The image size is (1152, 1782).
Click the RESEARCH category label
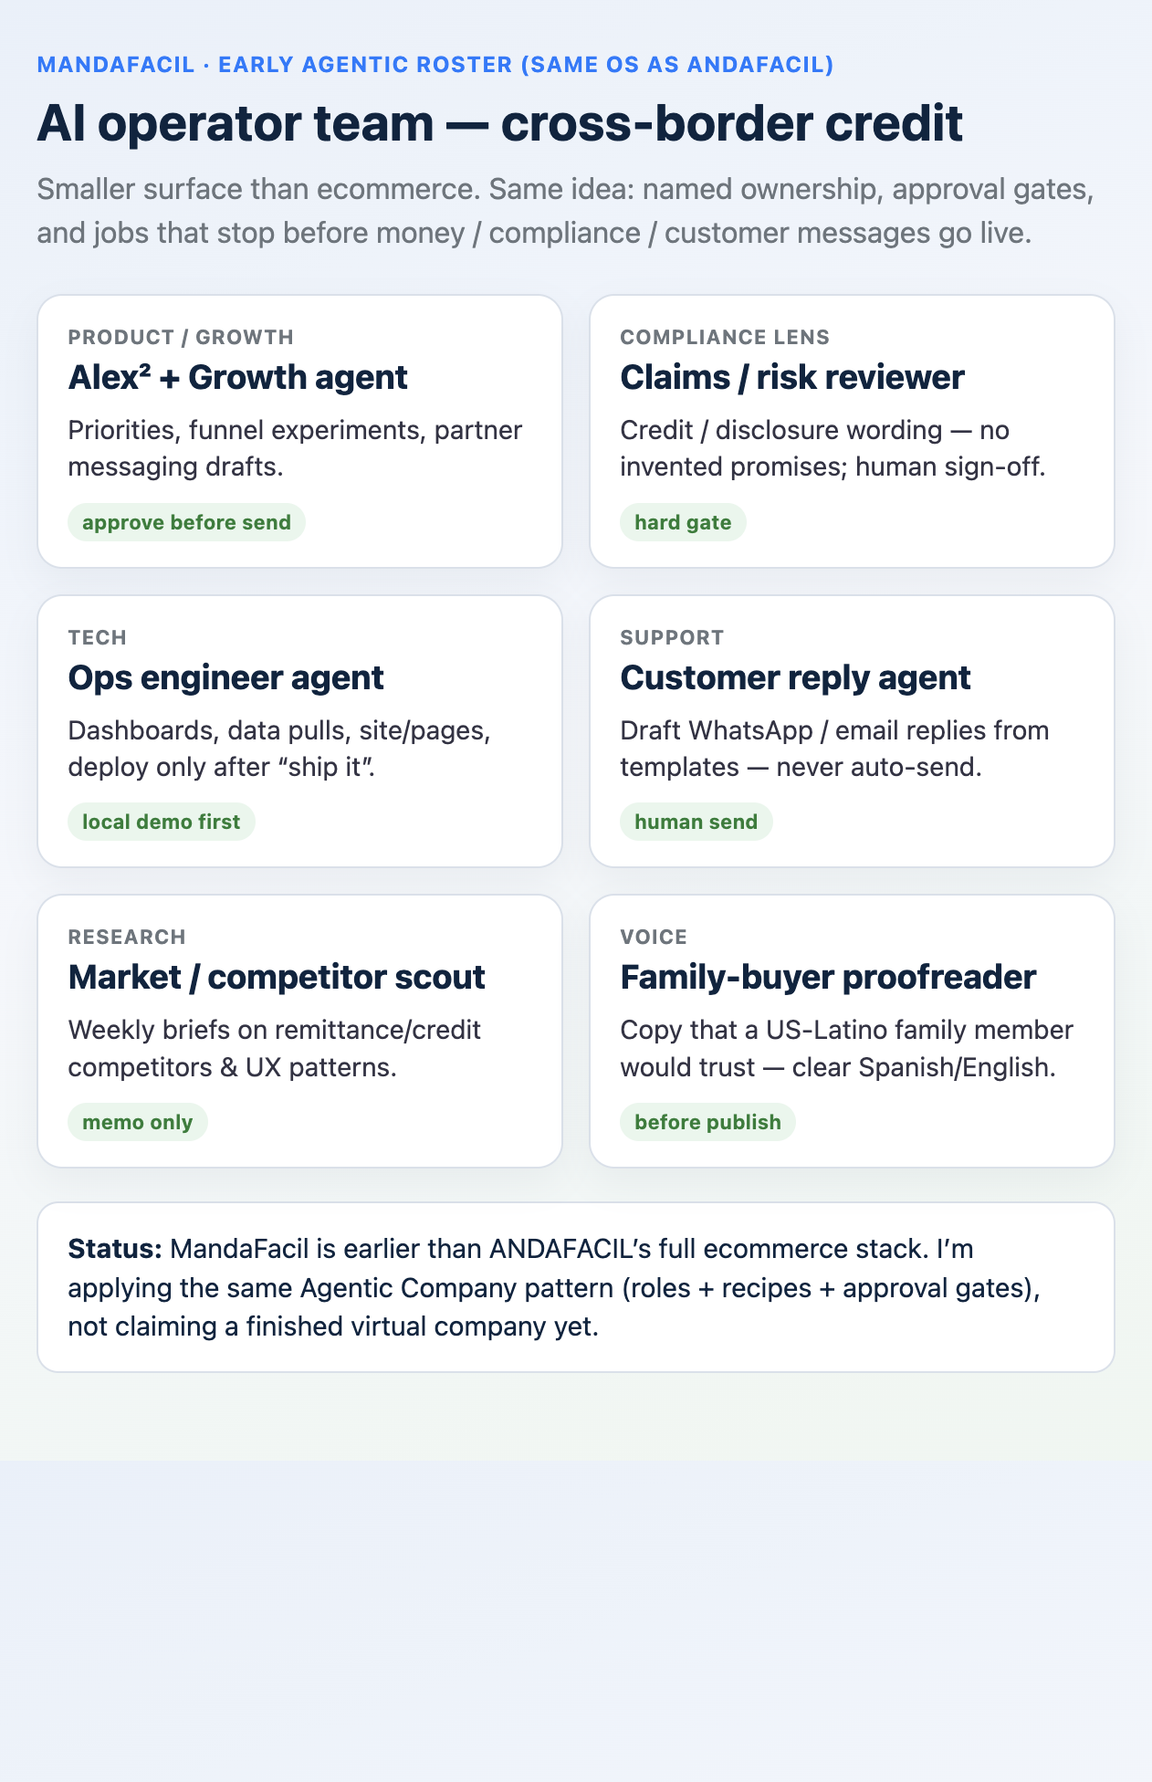point(127,937)
